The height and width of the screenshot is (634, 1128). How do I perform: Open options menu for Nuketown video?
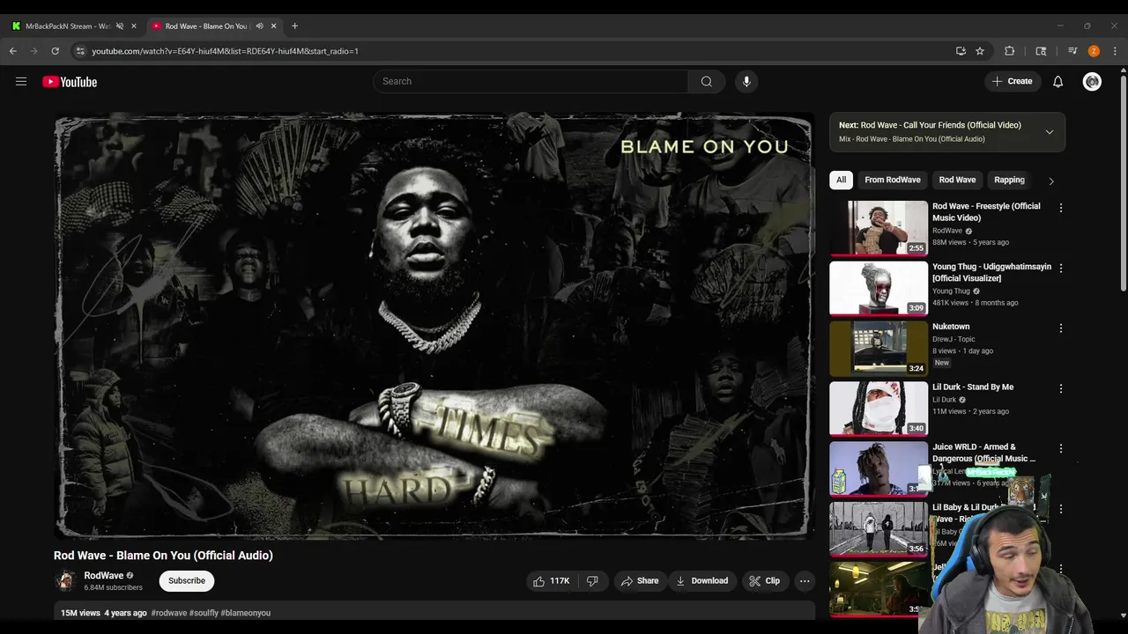click(x=1060, y=328)
